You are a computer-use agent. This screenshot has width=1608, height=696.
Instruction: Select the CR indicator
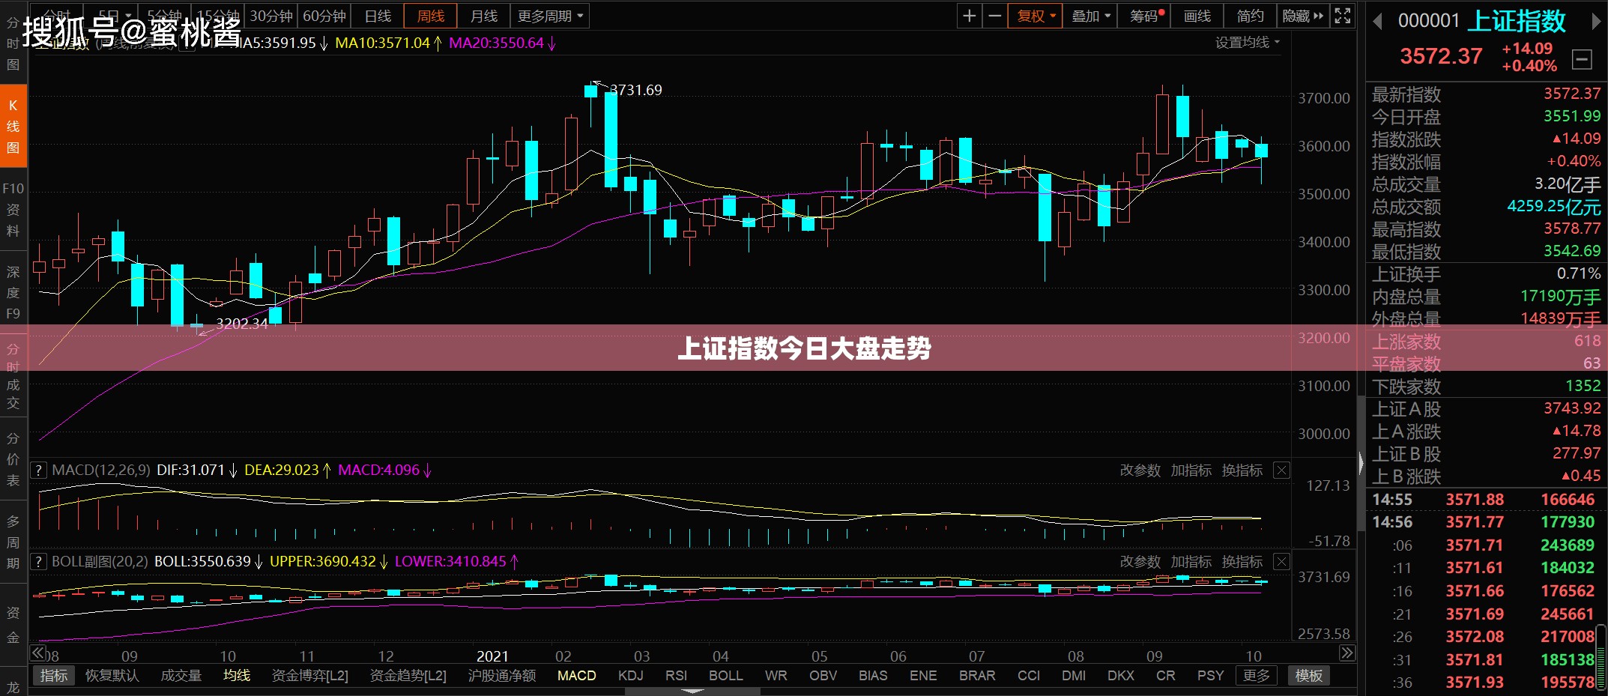[x=1166, y=676]
